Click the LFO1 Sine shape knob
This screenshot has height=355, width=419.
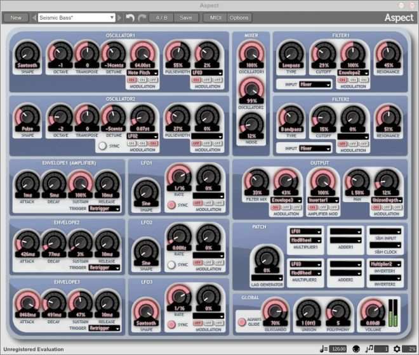(146, 191)
